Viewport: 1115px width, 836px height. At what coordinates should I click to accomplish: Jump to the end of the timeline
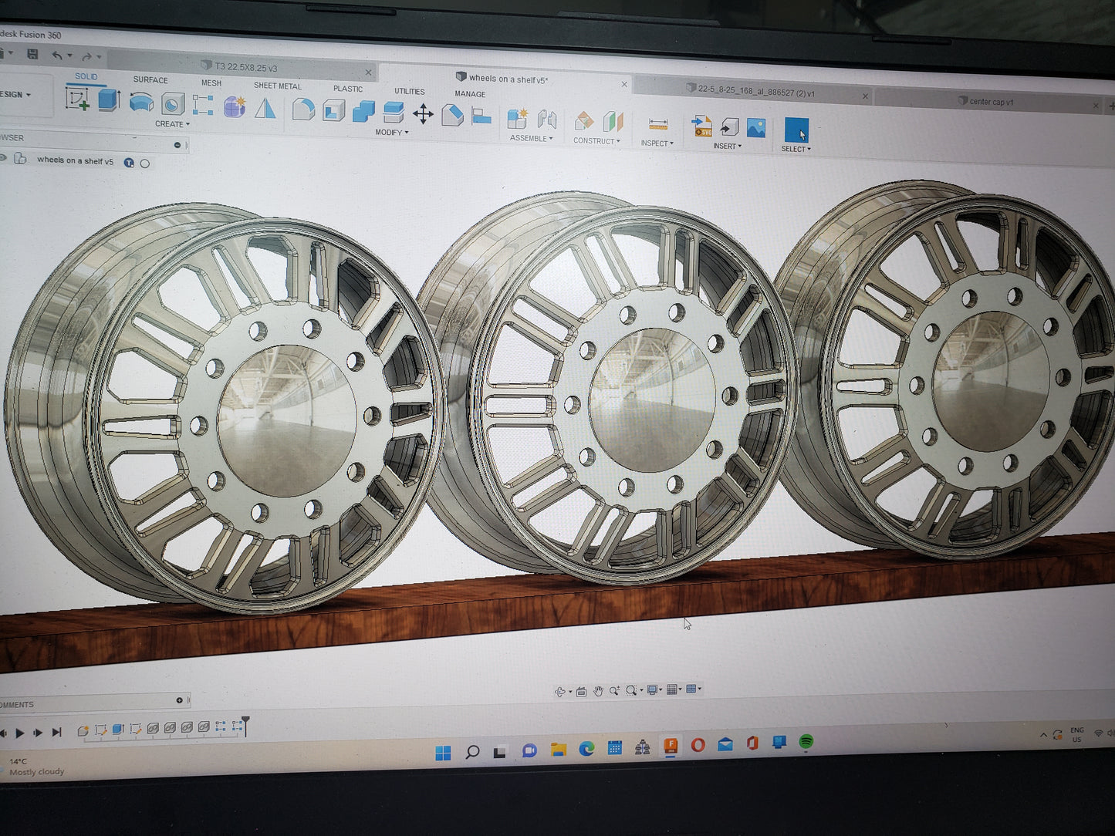(56, 732)
